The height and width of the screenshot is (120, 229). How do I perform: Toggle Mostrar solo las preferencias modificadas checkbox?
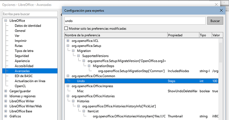coord(66,28)
